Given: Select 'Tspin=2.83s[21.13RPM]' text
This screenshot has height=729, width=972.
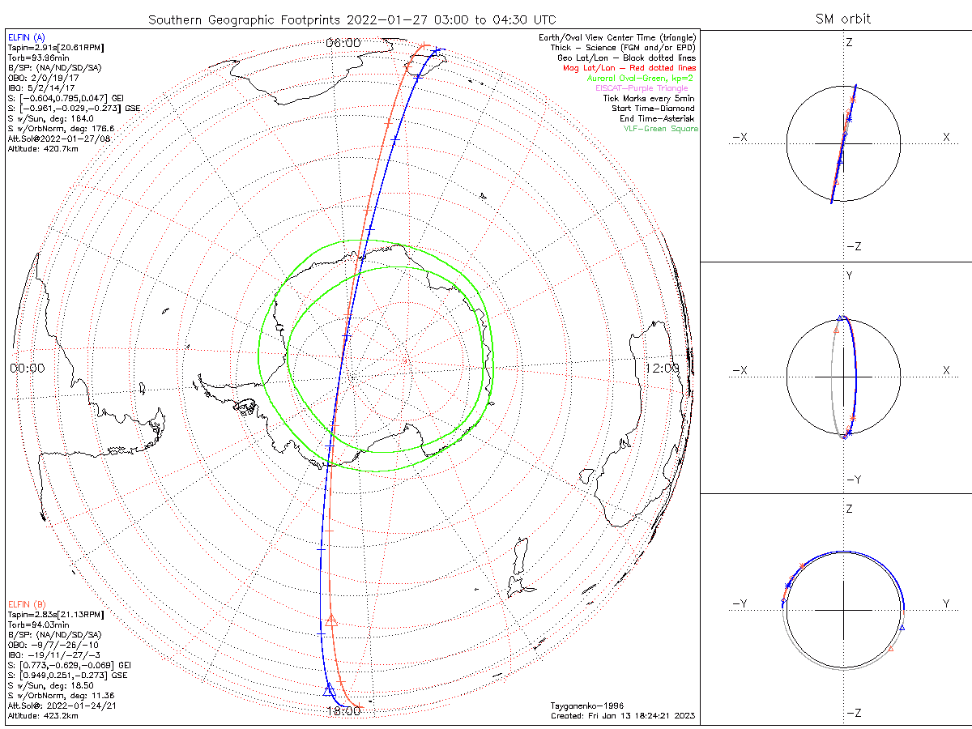Looking at the screenshot, I should 56,615.
